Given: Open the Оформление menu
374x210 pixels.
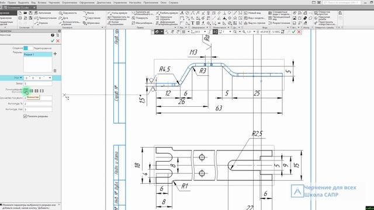Looking at the screenshot, I should (87, 2).
